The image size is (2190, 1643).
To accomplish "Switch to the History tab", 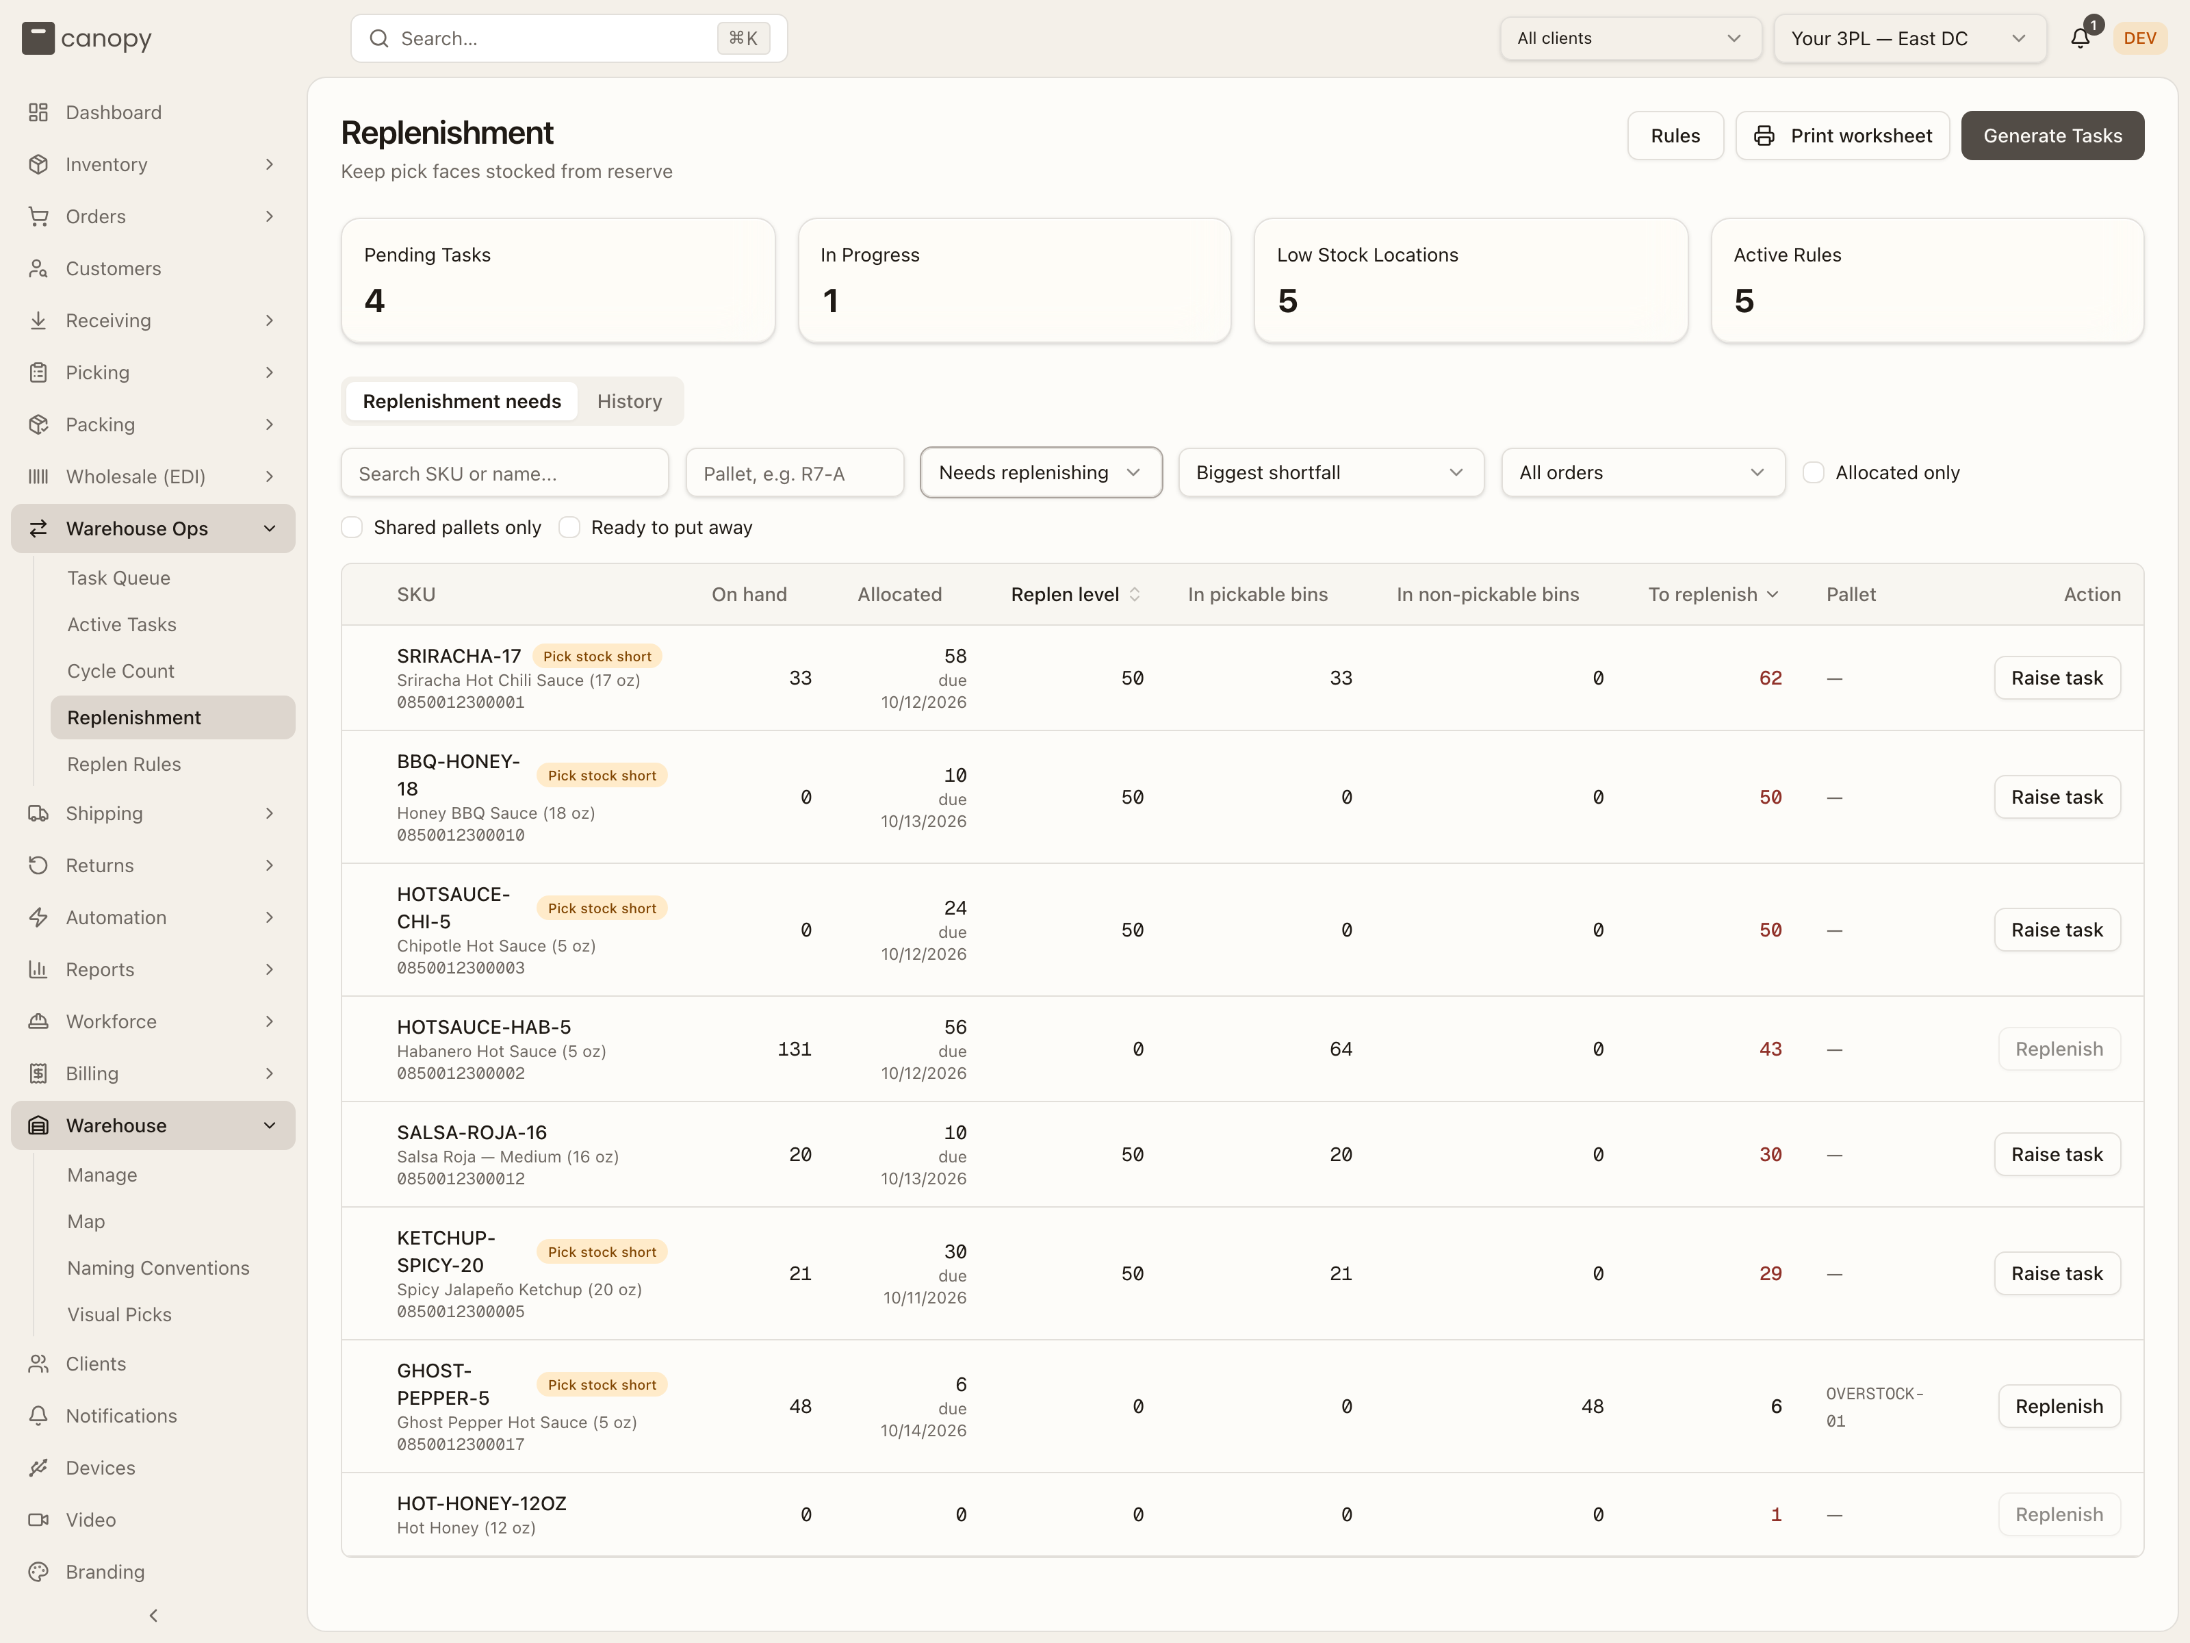I will click(x=630, y=401).
